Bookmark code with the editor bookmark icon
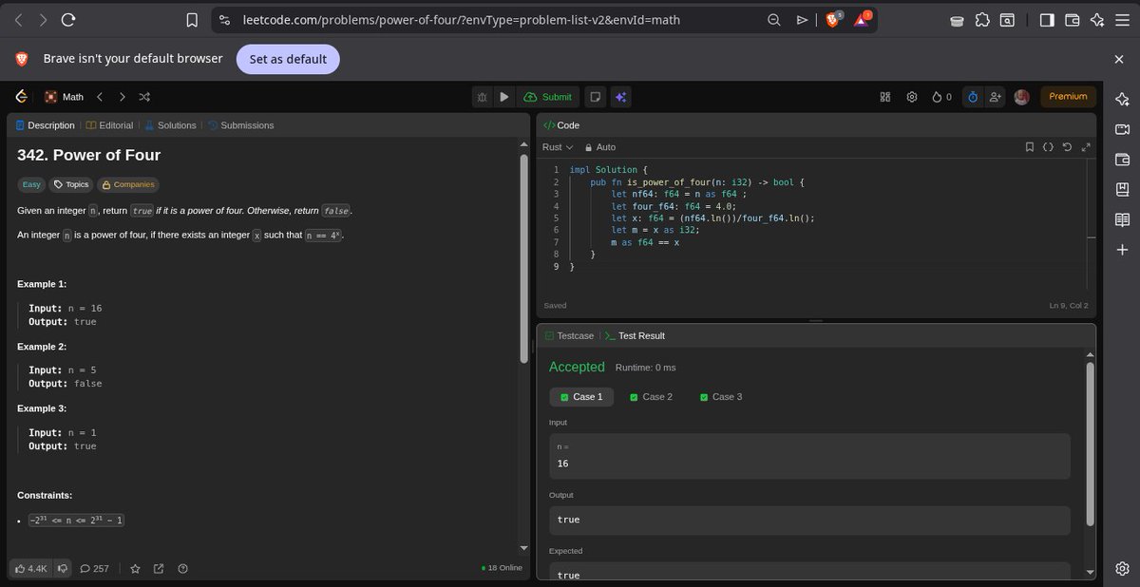1140x587 pixels. tap(1030, 147)
